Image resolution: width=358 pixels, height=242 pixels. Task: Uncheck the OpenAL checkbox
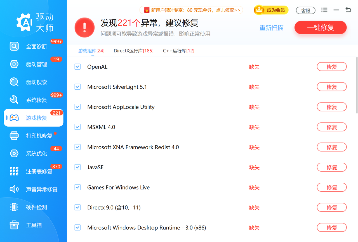click(x=77, y=67)
